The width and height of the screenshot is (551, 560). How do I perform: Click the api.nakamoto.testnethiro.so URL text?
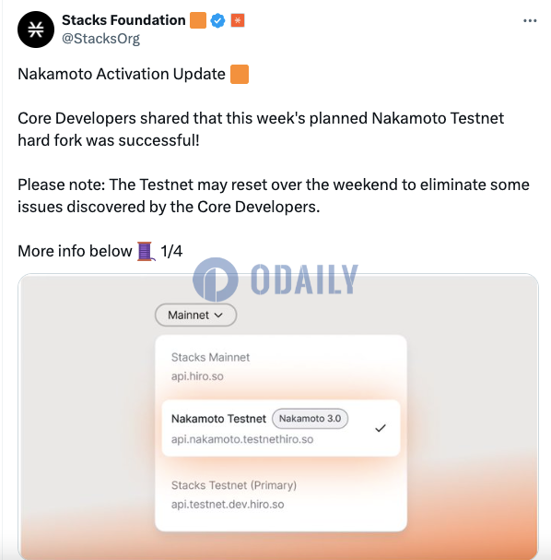click(x=242, y=439)
